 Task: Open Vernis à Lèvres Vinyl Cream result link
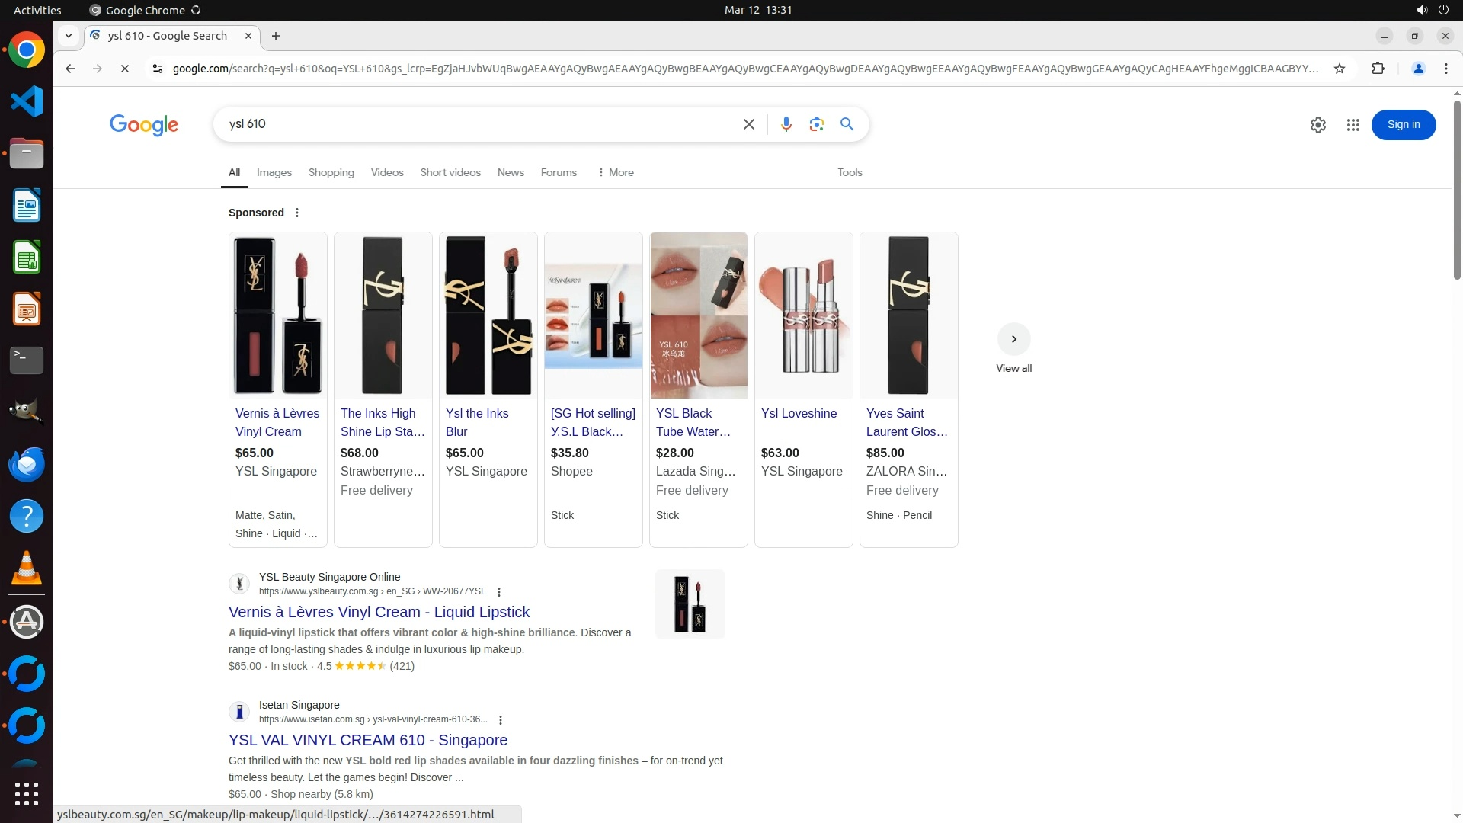pyautogui.click(x=379, y=612)
